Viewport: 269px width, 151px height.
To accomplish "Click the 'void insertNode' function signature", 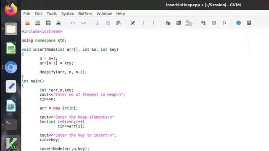I will (70, 49).
